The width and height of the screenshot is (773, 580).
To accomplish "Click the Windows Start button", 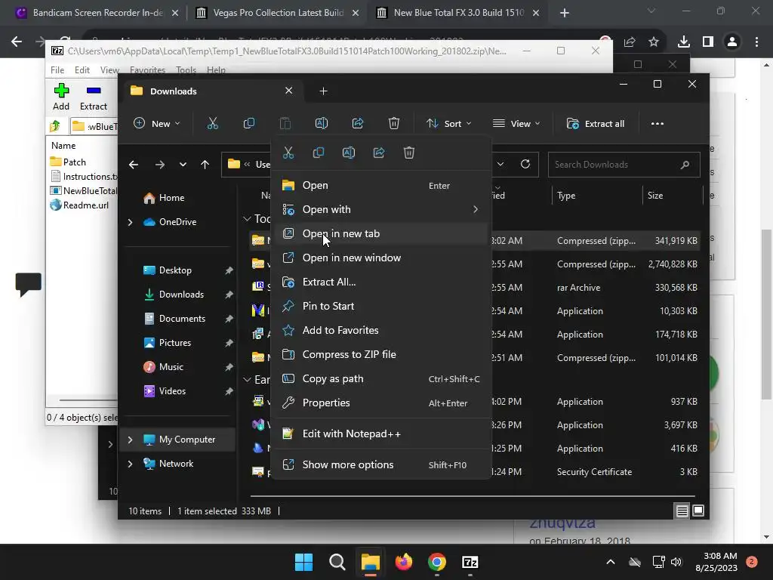I will click(x=303, y=562).
